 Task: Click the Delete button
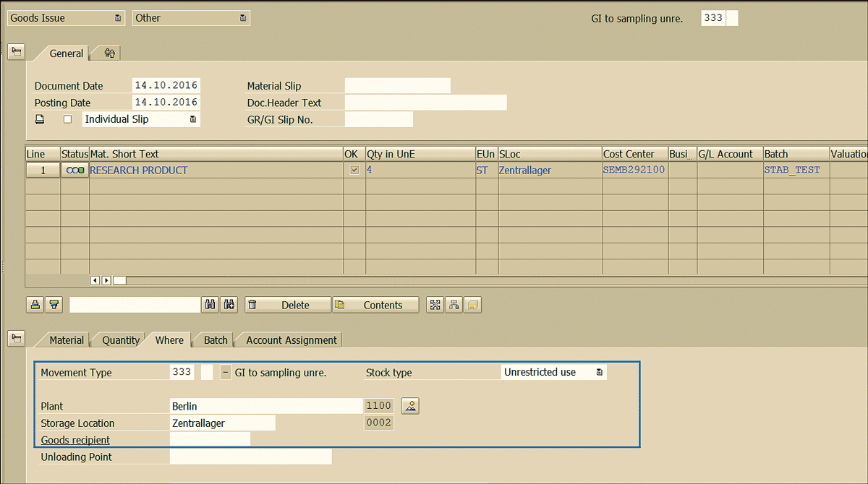coord(287,305)
